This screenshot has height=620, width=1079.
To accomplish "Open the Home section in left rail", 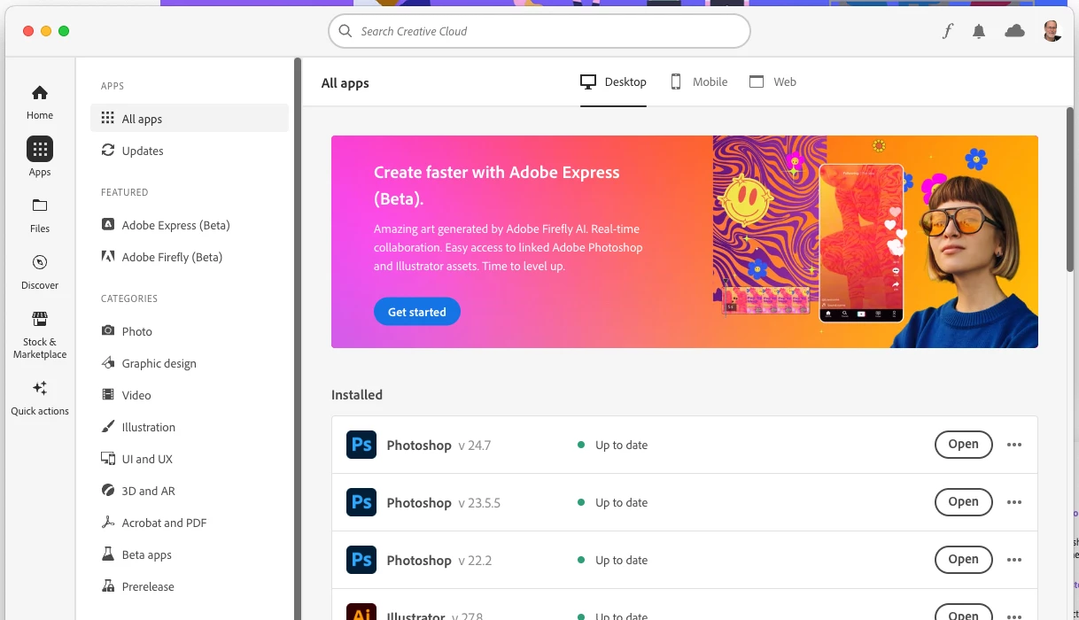I will coord(40,102).
